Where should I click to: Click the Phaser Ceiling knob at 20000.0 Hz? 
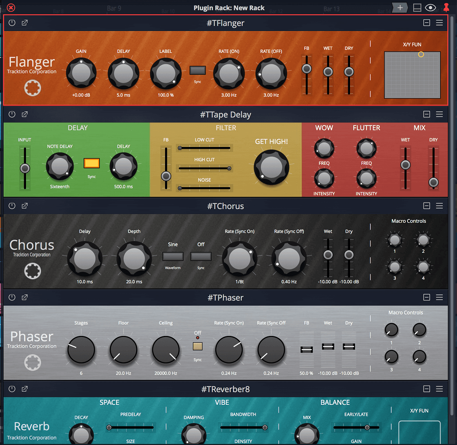coord(165,350)
